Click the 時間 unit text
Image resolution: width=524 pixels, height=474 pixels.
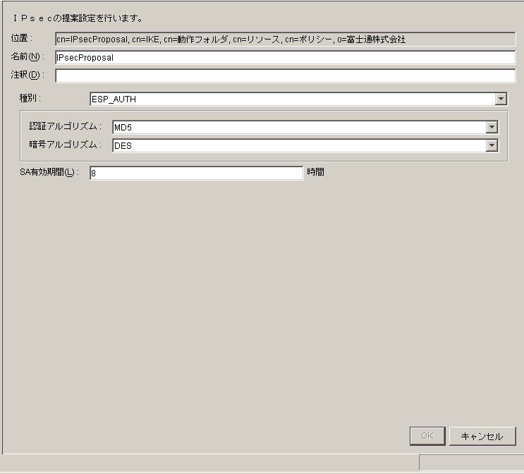315,172
